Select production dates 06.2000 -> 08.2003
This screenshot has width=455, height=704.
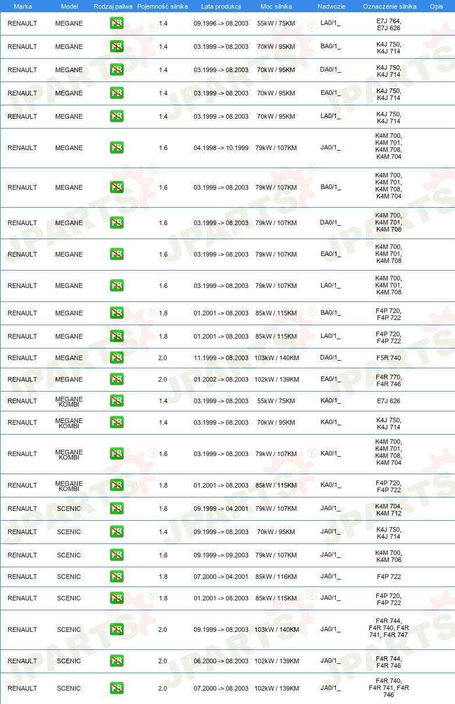(221, 662)
